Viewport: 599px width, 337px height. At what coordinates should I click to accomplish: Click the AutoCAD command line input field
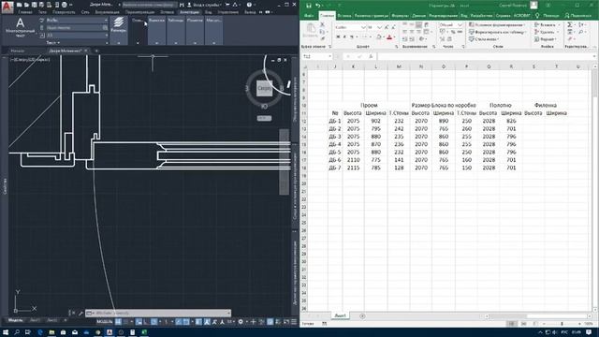pos(158,313)
